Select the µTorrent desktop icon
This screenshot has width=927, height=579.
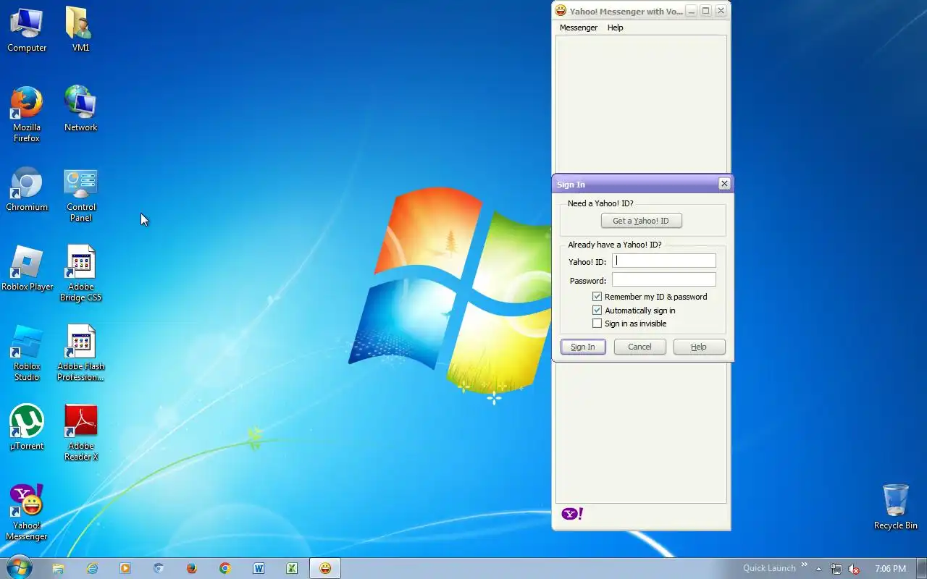tap(27, 428)
